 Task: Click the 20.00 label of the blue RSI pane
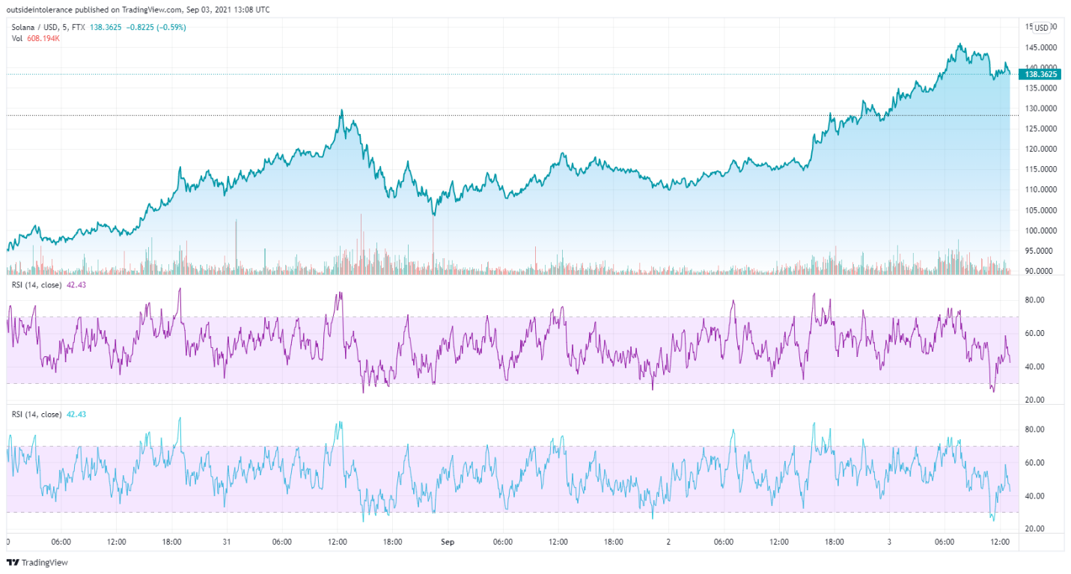tap(1034, 529)
